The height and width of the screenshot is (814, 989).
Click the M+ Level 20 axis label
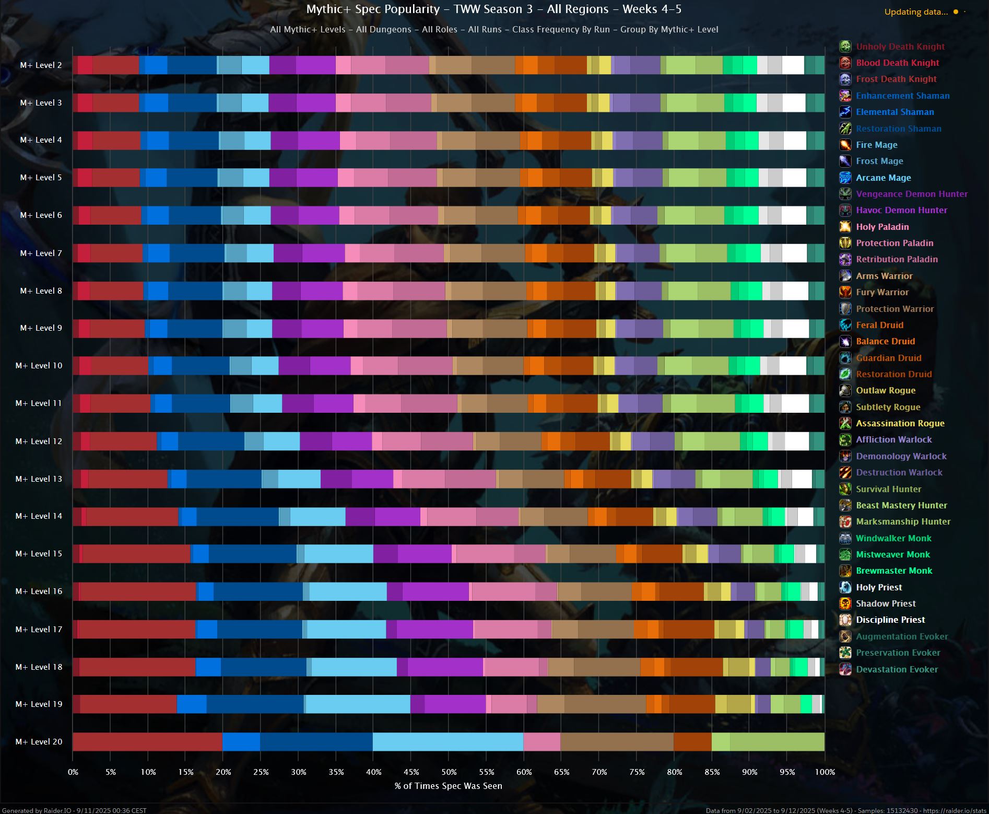[x=39, y=741]
